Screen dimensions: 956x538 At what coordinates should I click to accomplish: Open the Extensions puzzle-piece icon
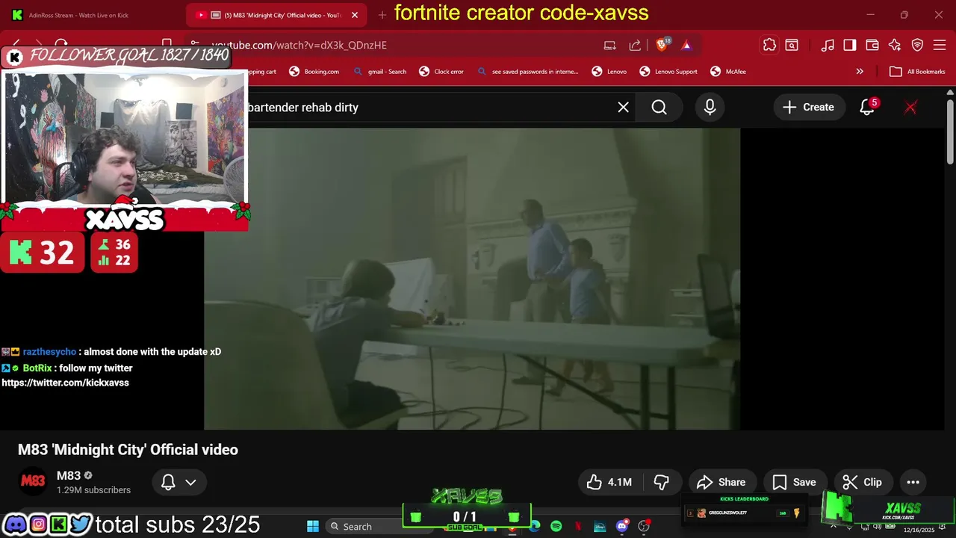[x=769, y=45]
